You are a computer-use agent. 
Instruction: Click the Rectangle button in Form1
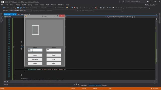point(35,59)
